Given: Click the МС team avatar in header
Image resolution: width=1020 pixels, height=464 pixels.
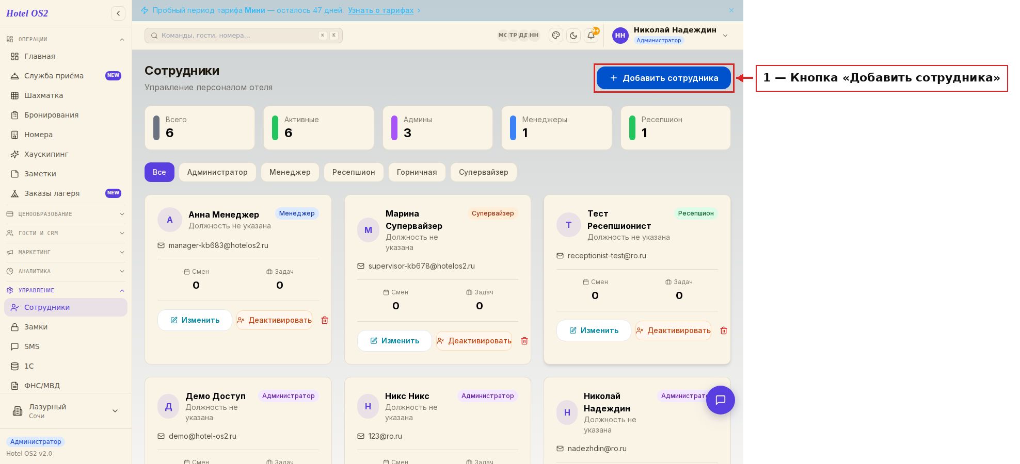Looking at the screenshot, I should click(x=502, y=35).
